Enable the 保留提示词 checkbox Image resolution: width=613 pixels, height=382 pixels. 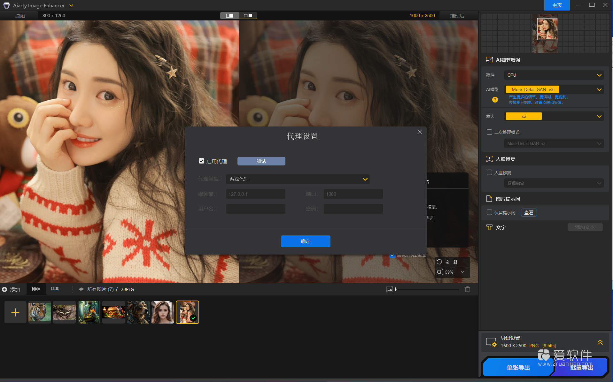pyautogui.click(x=489, y=212)
